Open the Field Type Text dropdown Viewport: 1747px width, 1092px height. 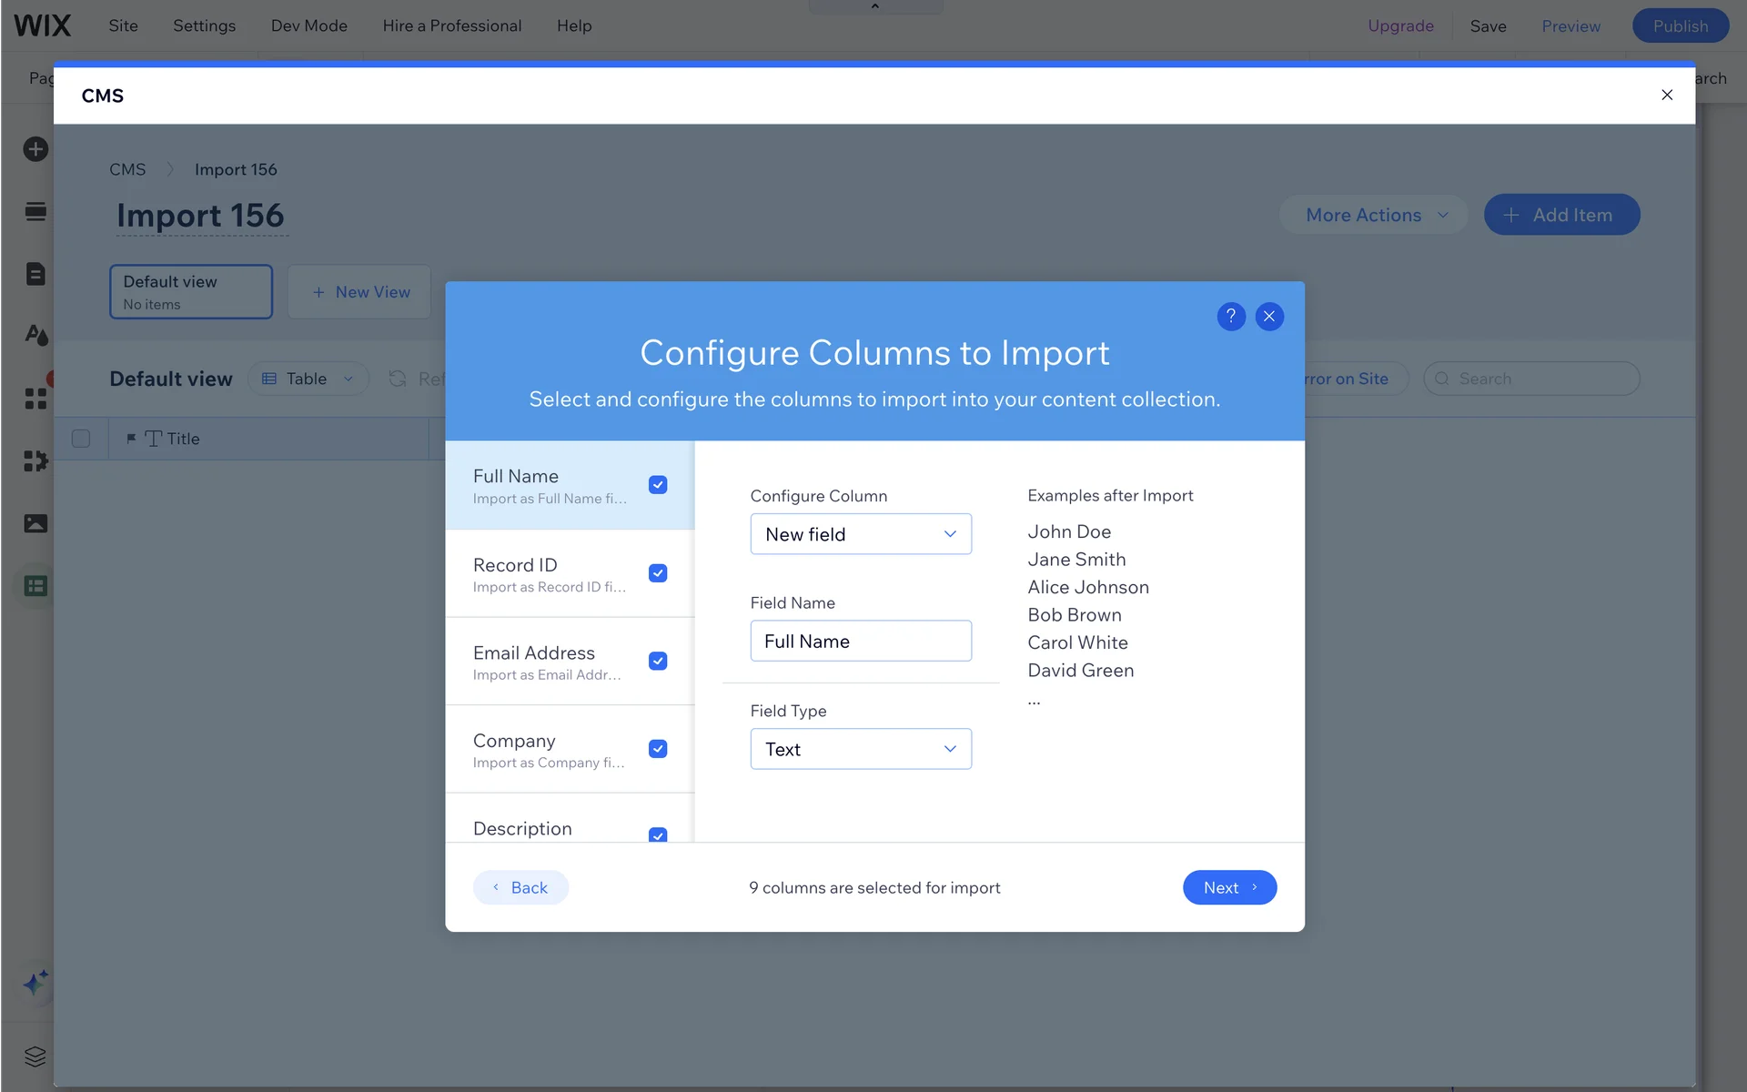860,749
